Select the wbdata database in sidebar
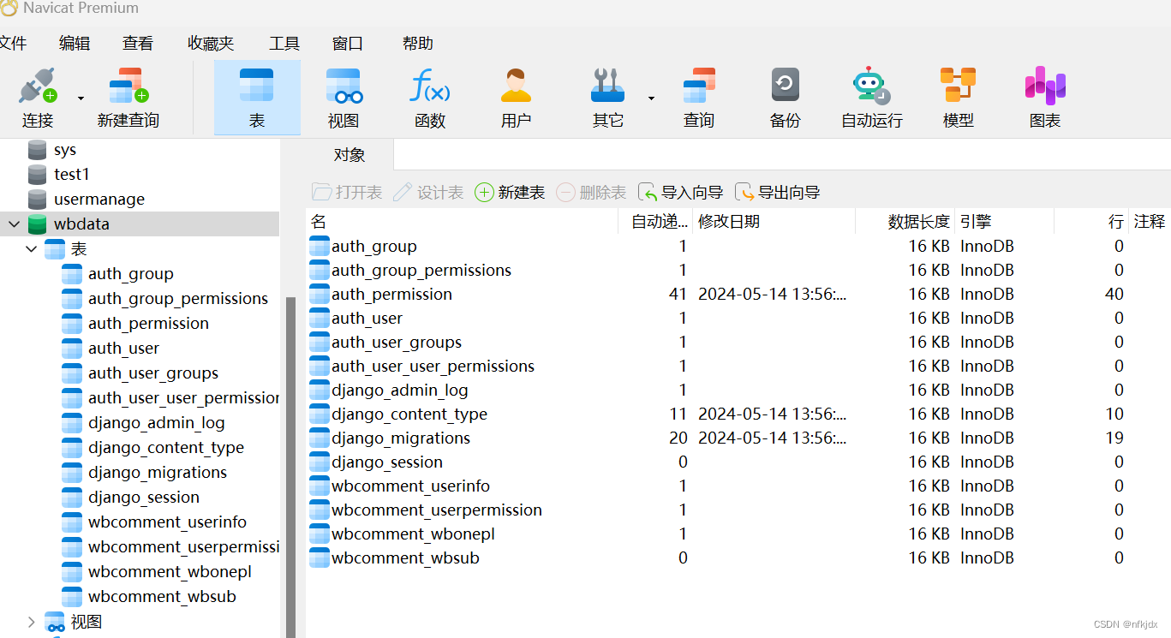The width and height of the screenshot is (1171, 638). tap(140, 224)
